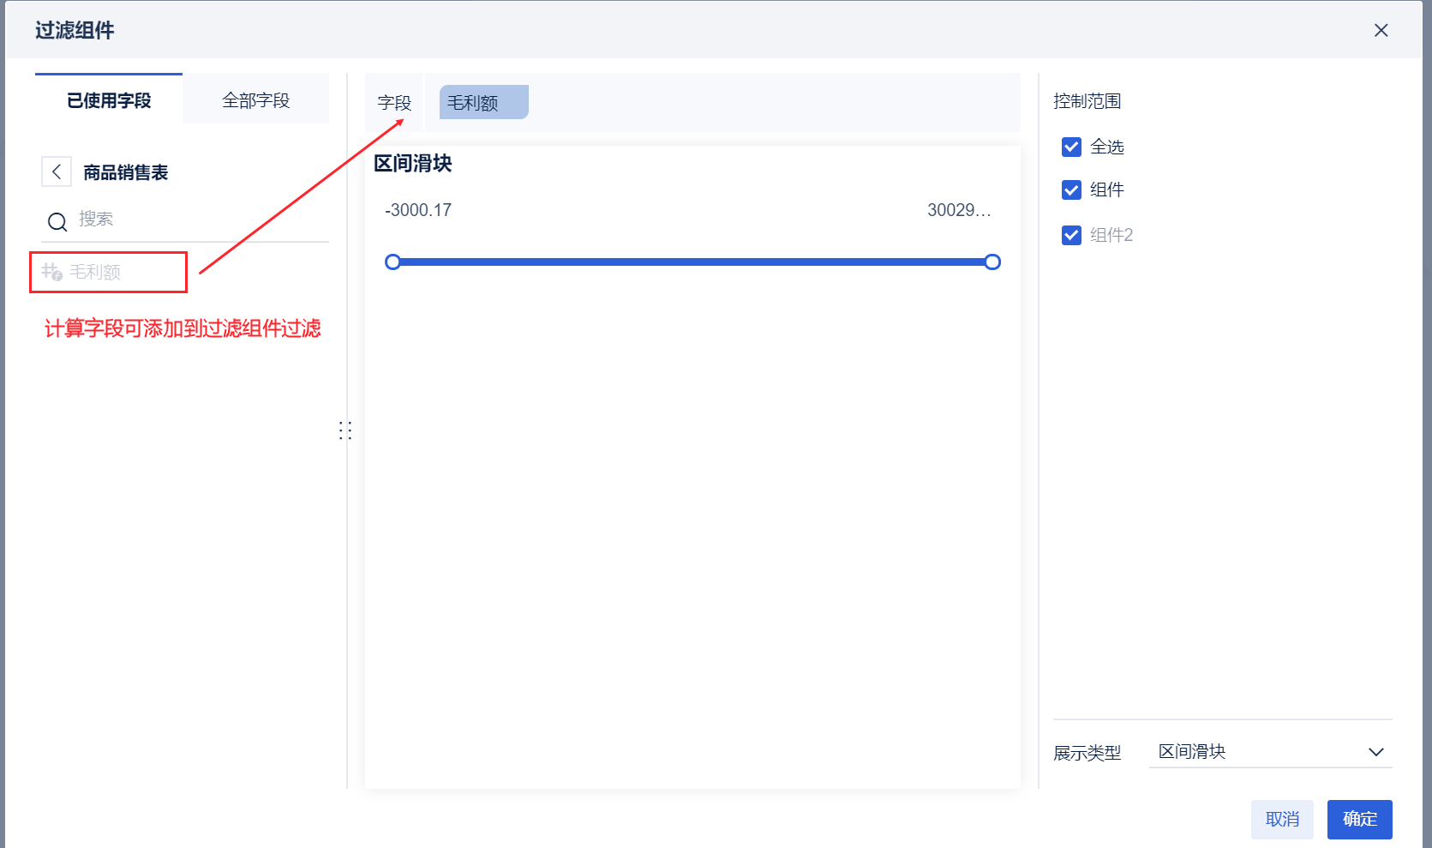
Task: Click the calculated field icon beside 毛利额
Action: (51, 272)
